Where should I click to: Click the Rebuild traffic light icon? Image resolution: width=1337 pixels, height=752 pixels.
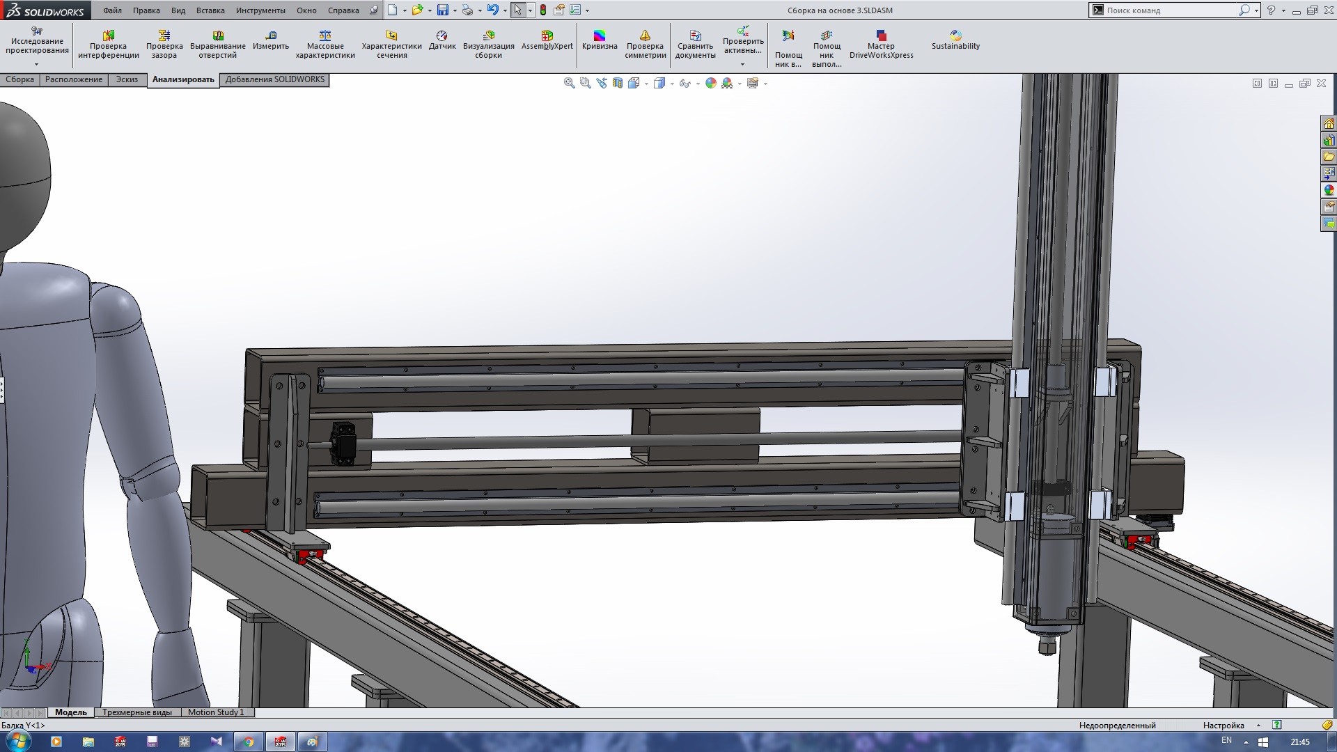(543, 10)
